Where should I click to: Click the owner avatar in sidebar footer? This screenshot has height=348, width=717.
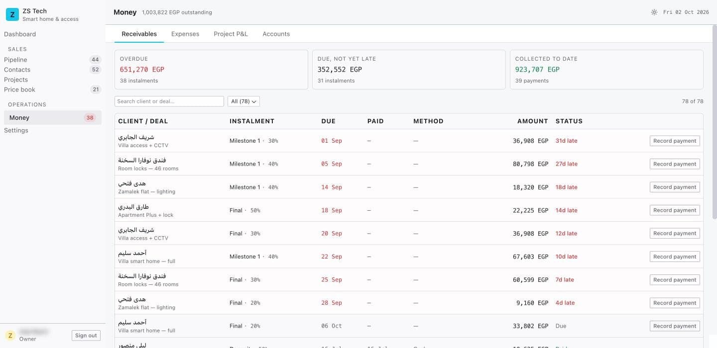(10, 335)
